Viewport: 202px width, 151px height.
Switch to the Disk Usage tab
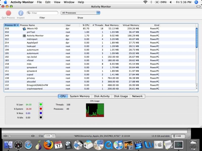click(121, 96)
